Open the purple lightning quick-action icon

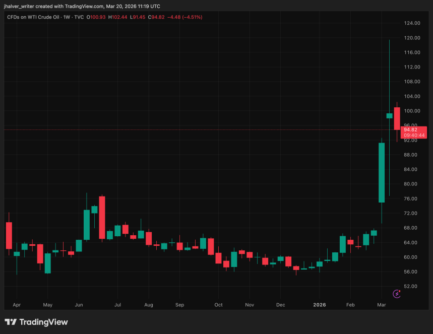click(396, 293)
